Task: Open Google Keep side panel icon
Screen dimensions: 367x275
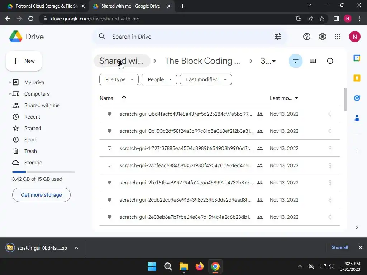Action: pos(357,78)
